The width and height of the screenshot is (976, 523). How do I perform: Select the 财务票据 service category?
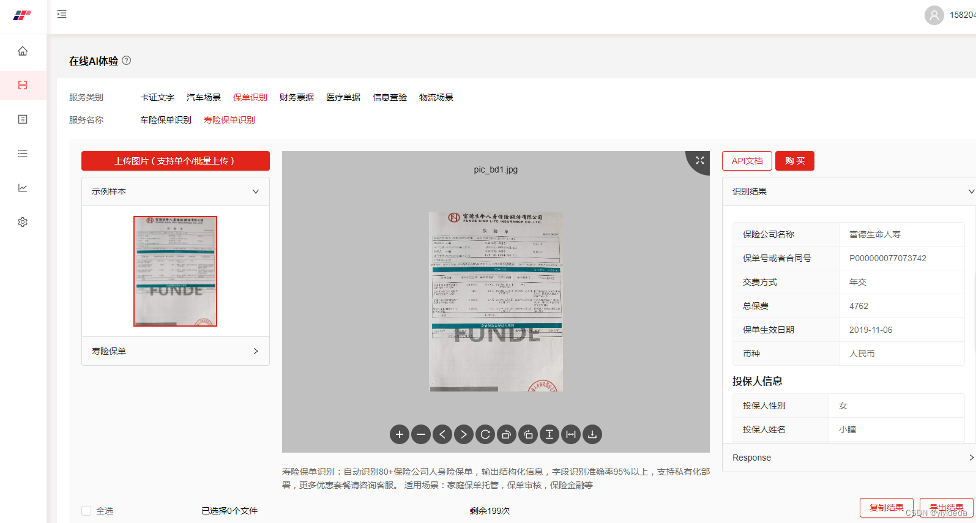(x=297, y=97)
